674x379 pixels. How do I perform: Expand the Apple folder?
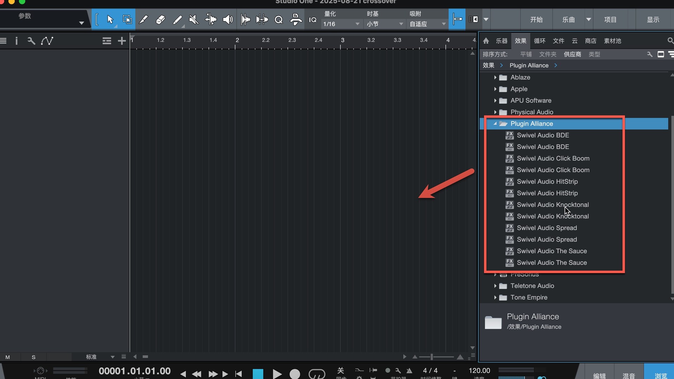pyautogui.click(x=495, y=89)
